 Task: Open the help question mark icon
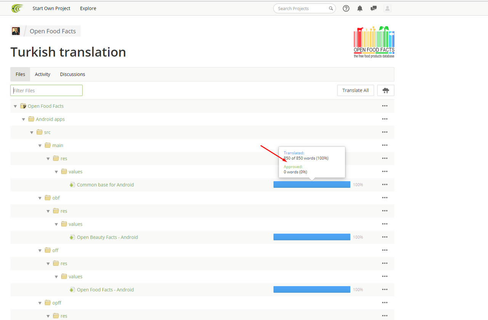(x=346, y=8)
